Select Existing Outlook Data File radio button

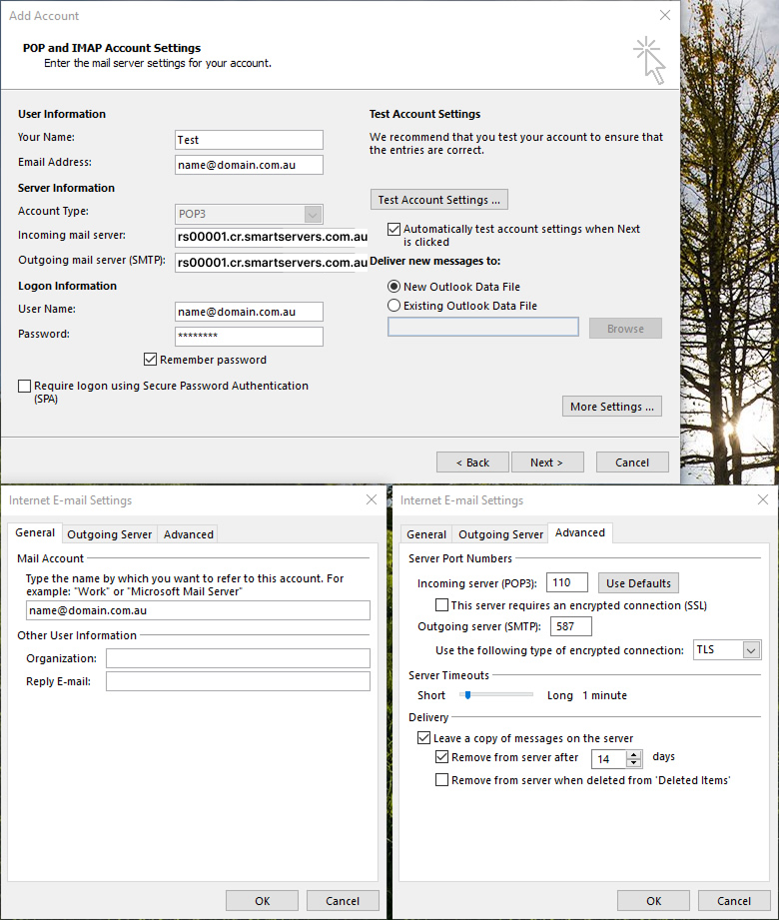pyautogui.click(x=394, y=306)
